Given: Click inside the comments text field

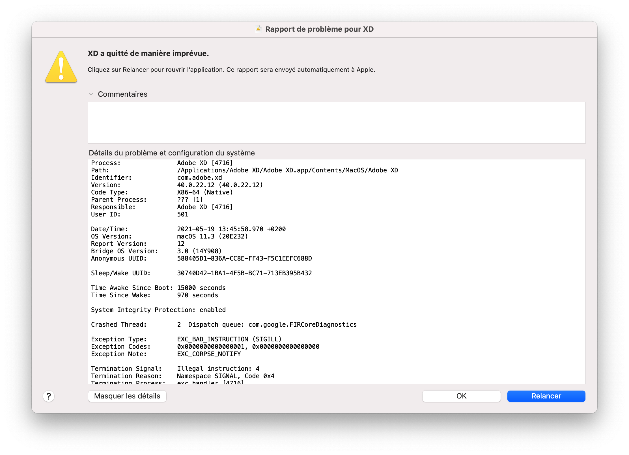Looking at the screenshot, I should tap(337, 123).
